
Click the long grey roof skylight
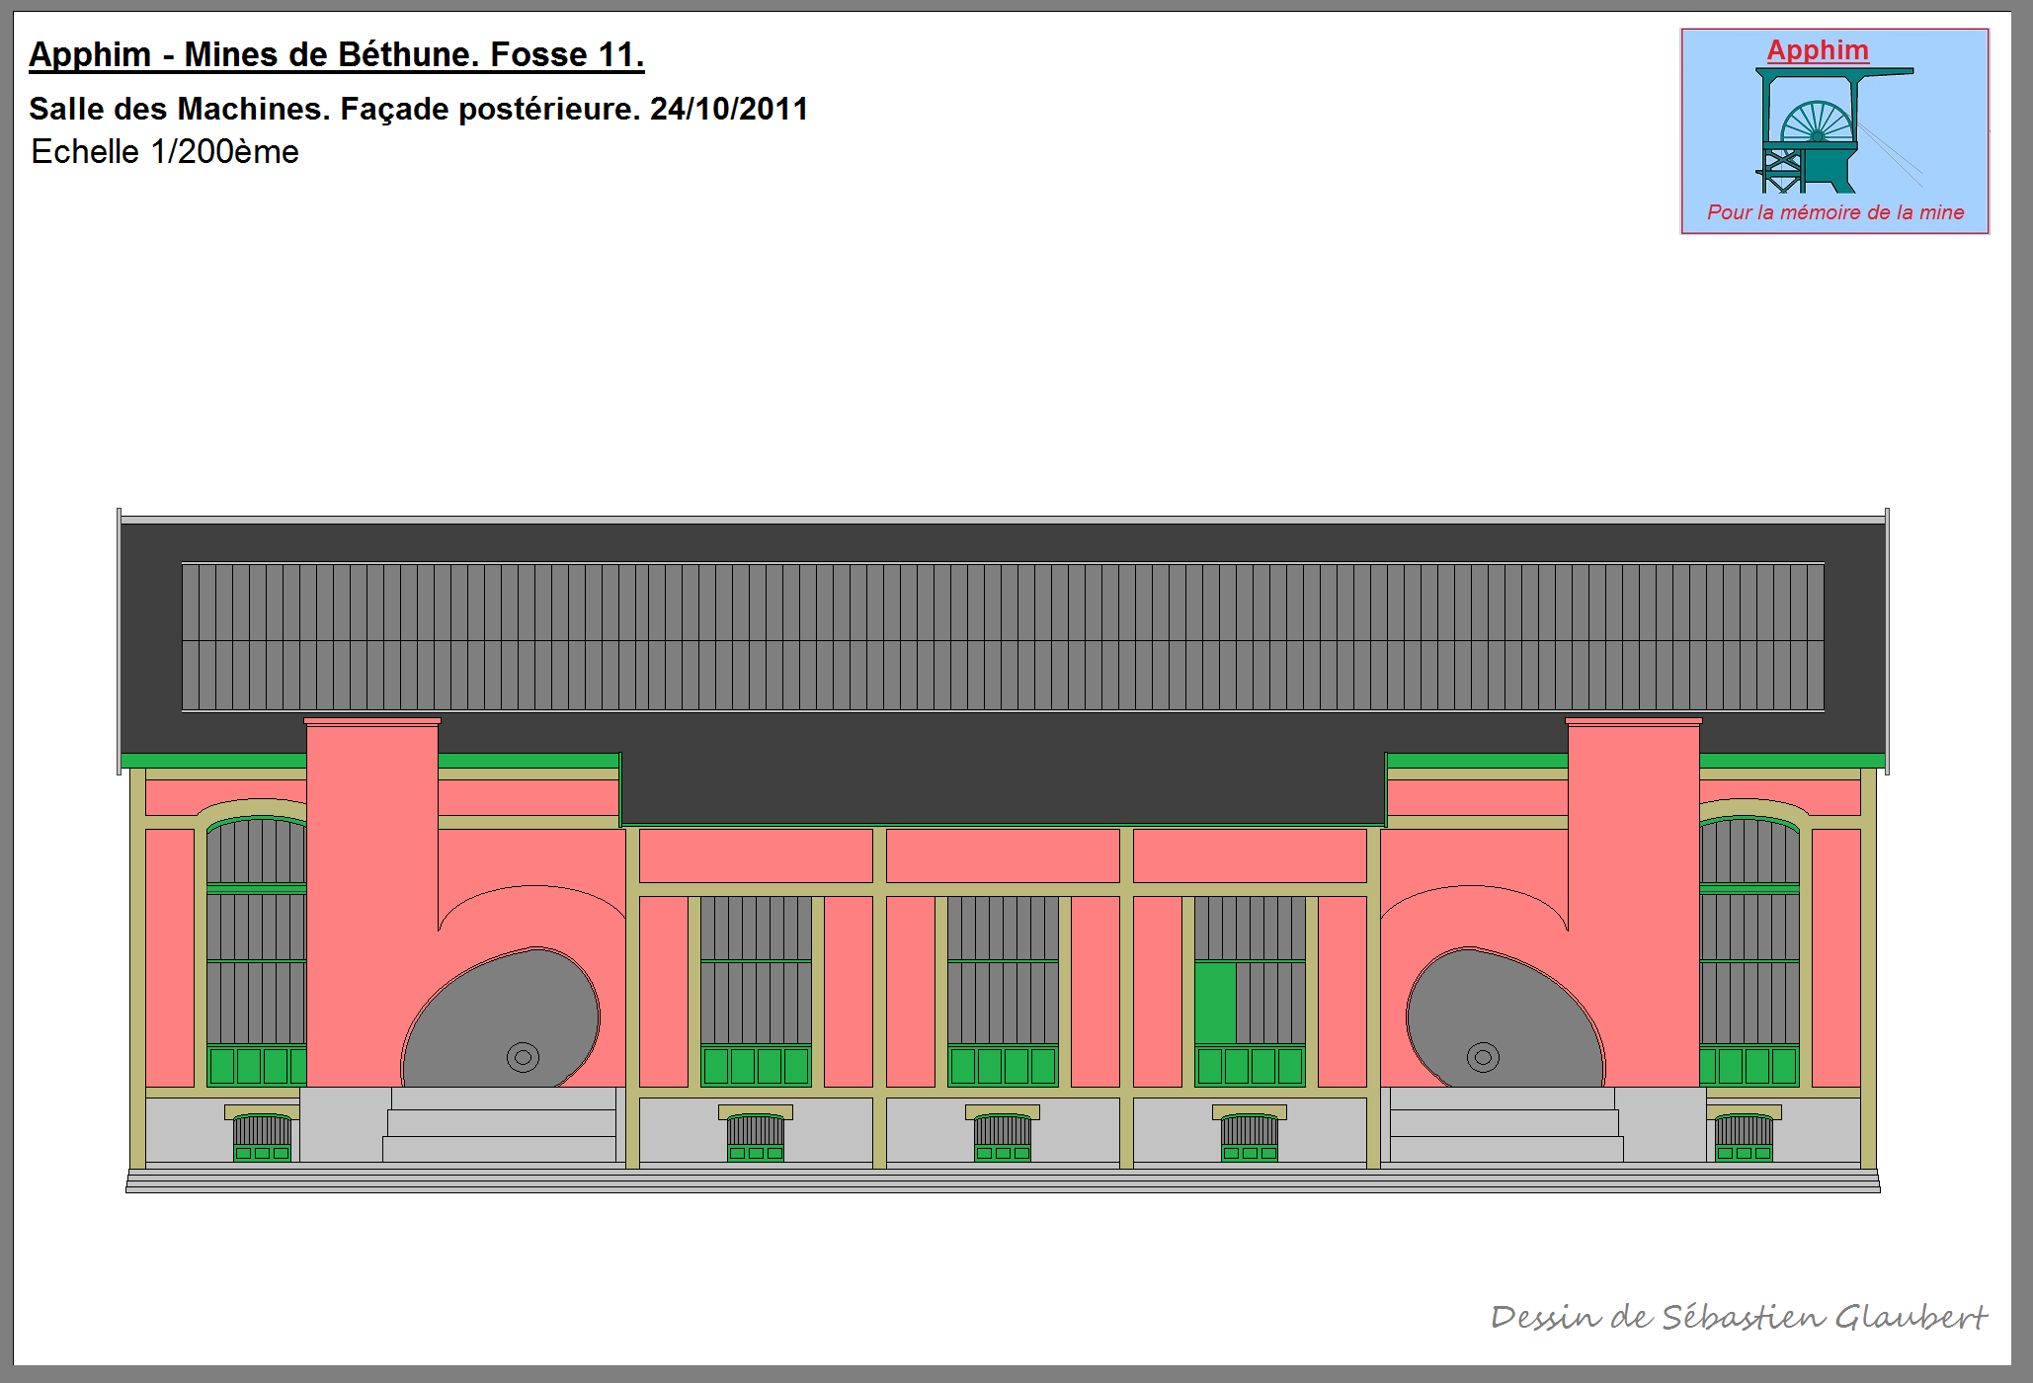coord(1002,637)
